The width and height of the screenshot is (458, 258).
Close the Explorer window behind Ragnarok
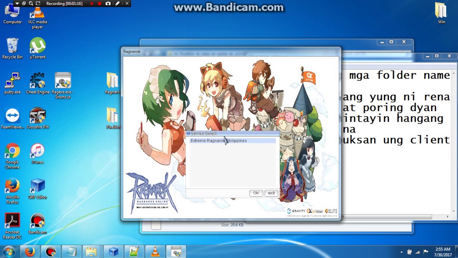click(404, 42)
